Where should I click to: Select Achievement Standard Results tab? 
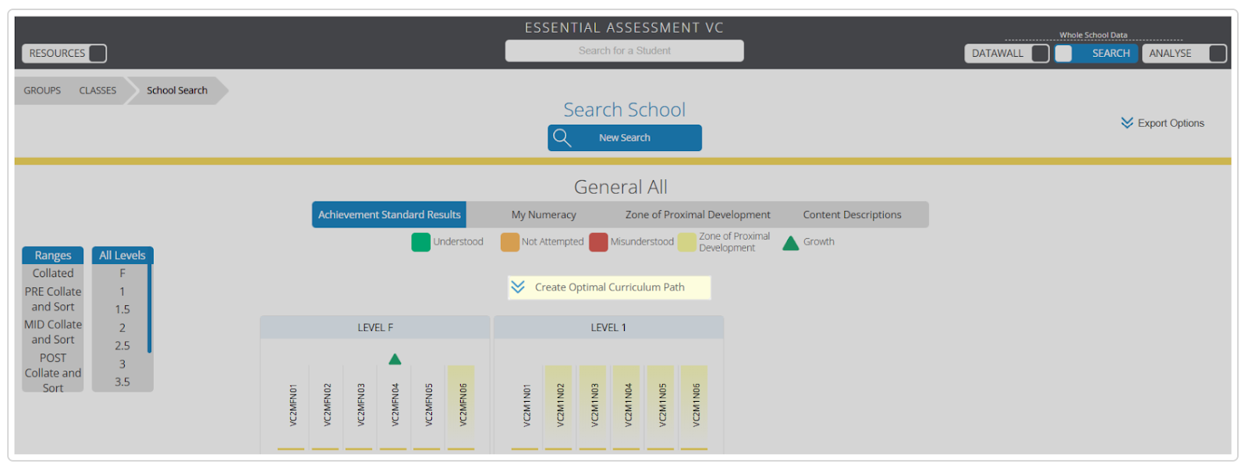389,214
